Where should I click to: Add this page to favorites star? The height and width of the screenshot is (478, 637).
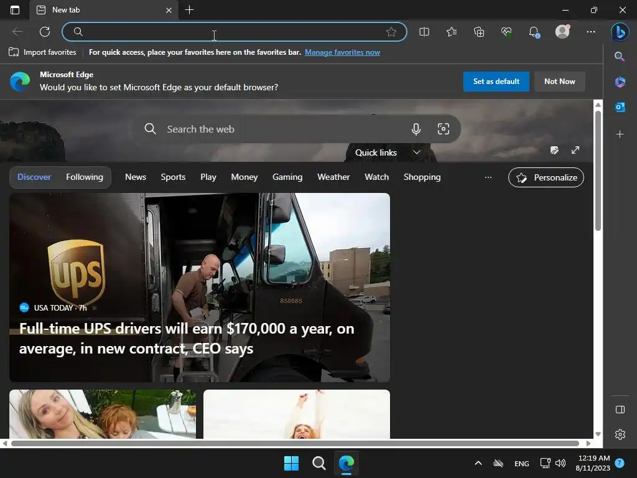coord(391,32)
